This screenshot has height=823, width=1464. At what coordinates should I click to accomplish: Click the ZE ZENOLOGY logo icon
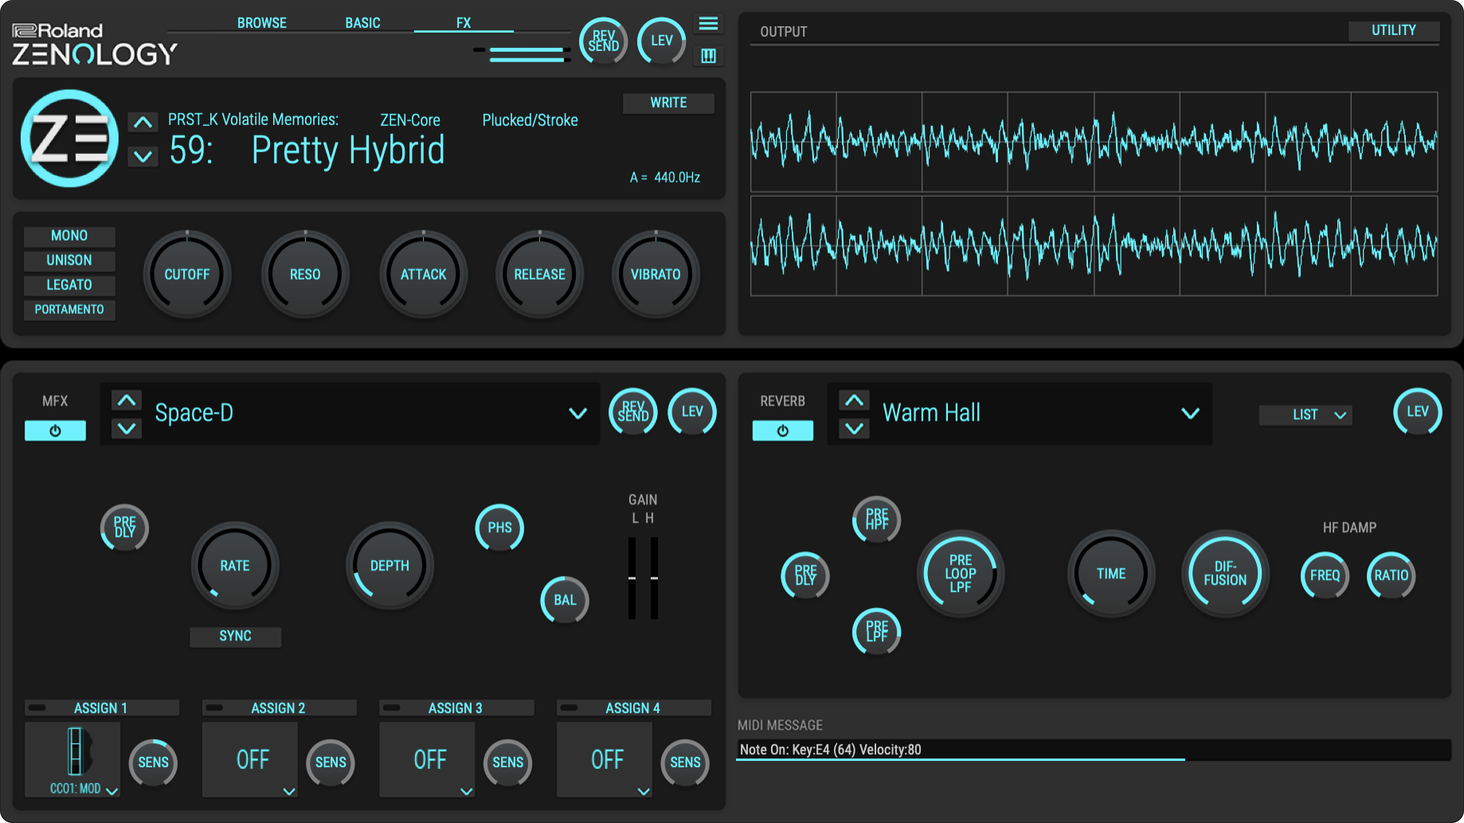70,139
